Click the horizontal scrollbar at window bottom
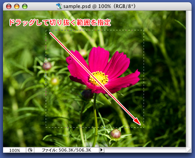This screenshot has width=195, height=158. [x=145, y=150]
